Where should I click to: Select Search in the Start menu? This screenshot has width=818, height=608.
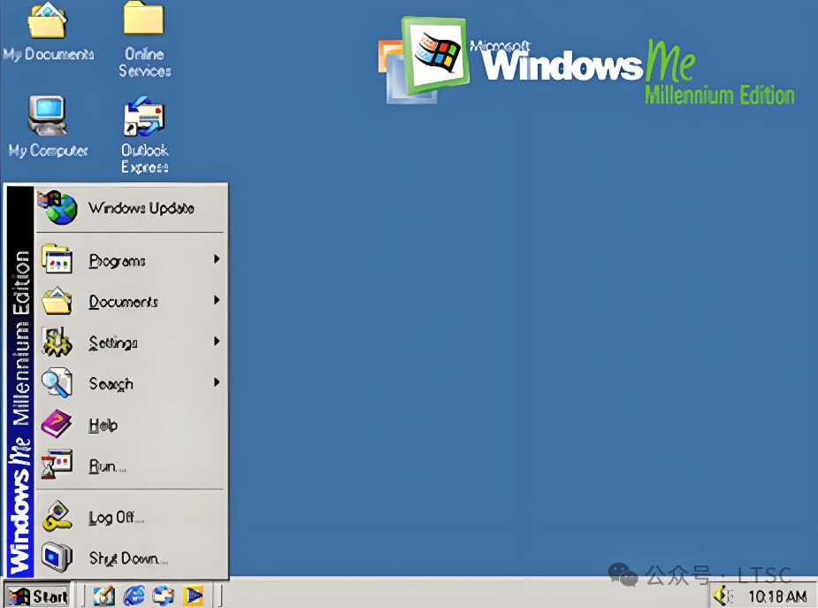tap(111, 384)
